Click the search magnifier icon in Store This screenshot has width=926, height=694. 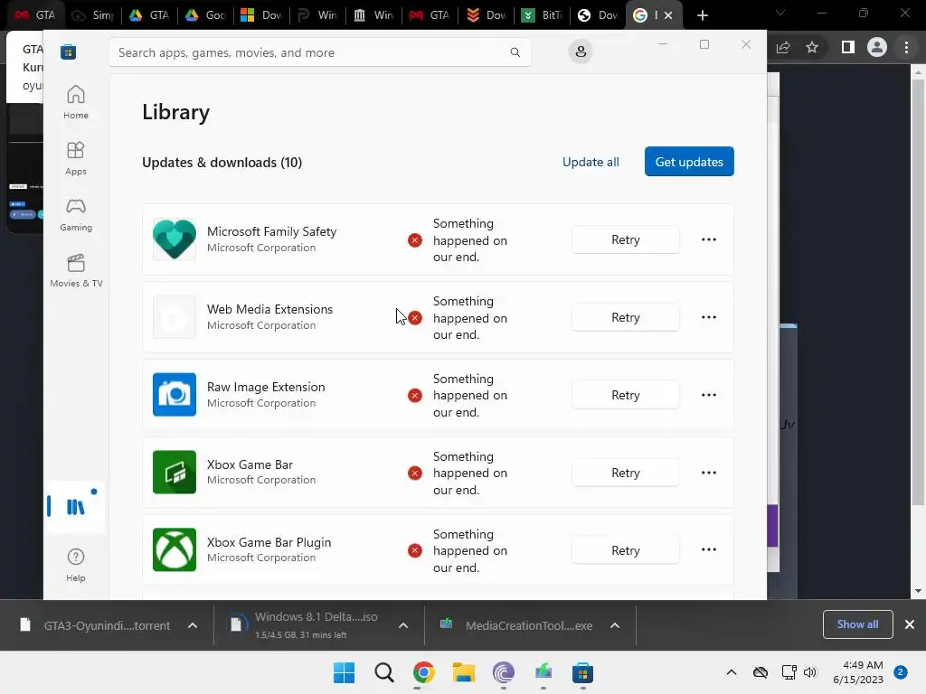(x=515, y=52)
